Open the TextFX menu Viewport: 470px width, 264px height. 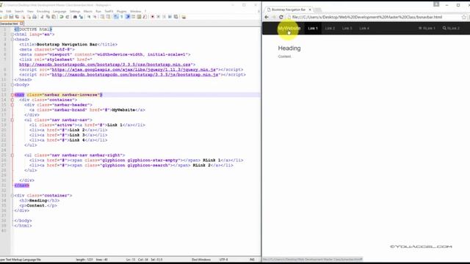click(109, 12)
